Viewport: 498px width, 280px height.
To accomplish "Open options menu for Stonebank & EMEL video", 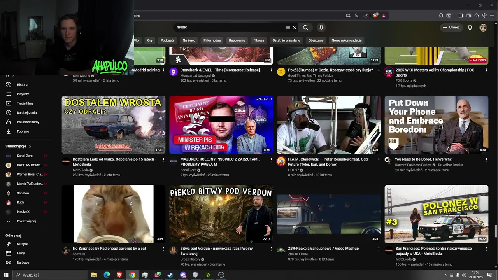I will tap(271, 70).
